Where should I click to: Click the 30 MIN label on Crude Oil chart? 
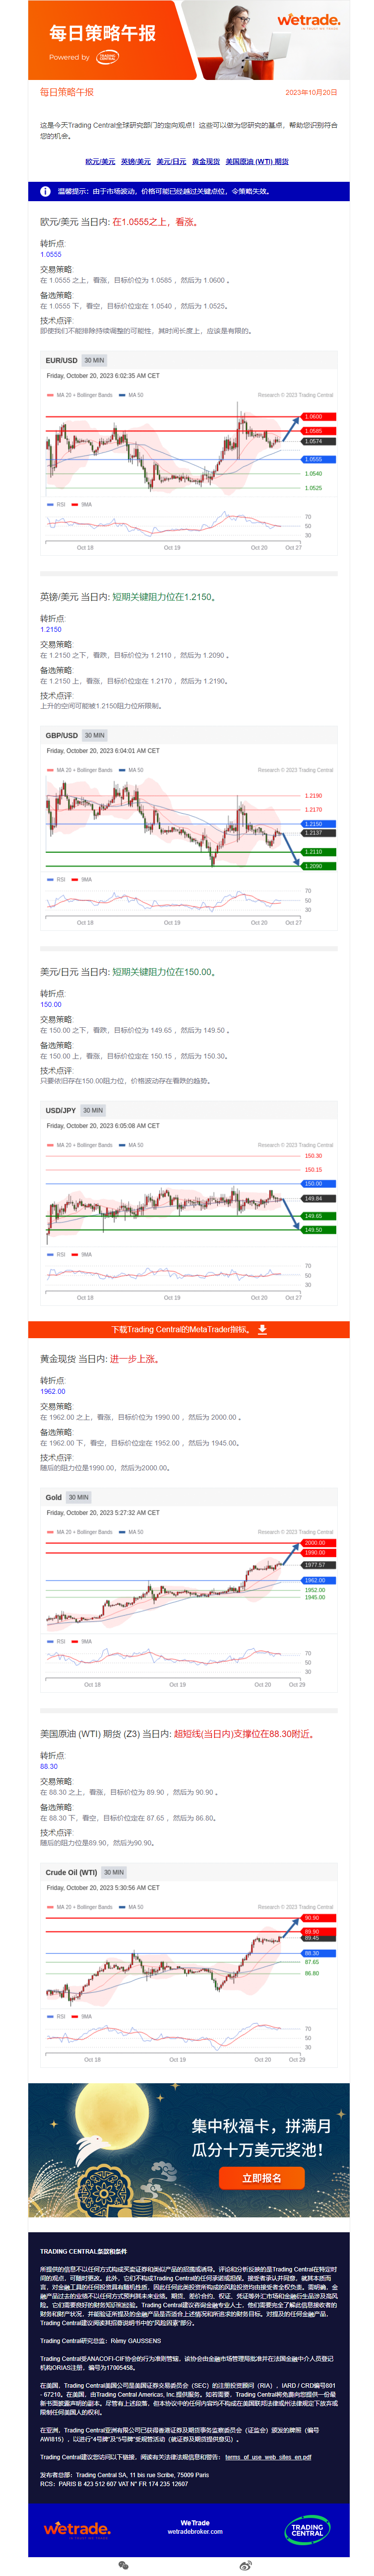(x=115, y=1872)
